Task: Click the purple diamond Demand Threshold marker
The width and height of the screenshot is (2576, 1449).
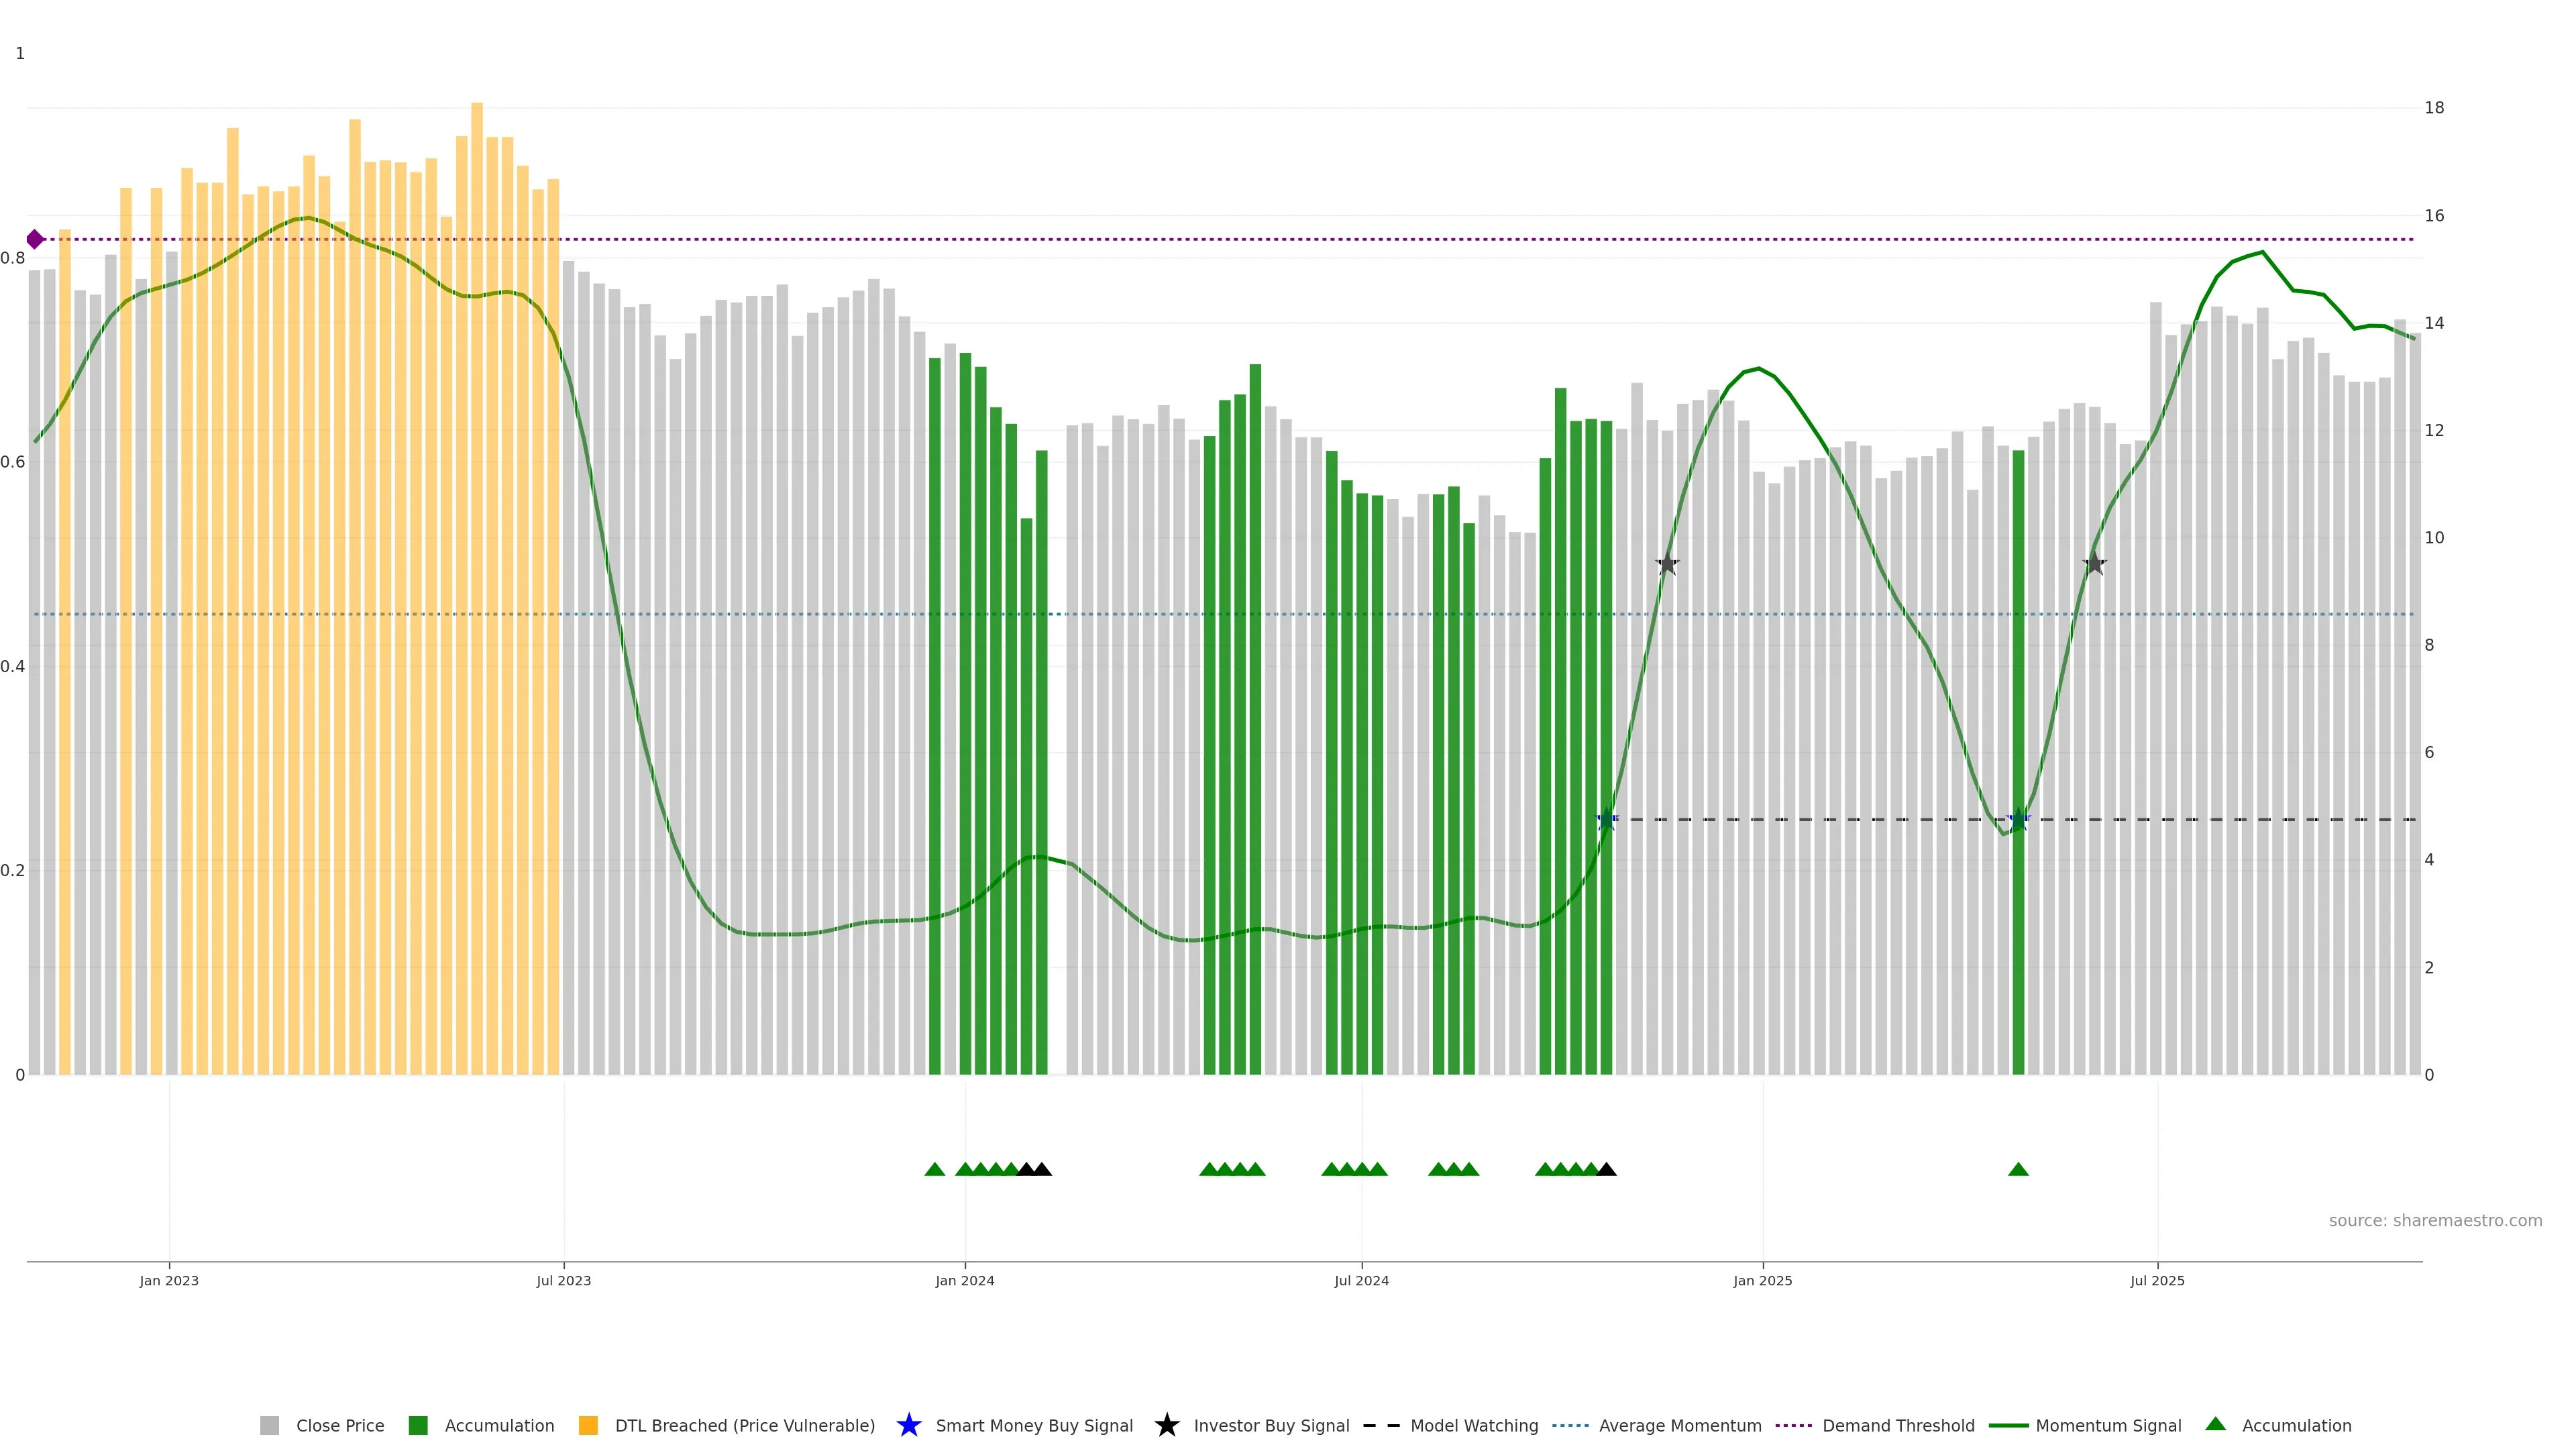Action: coord(35,239)
